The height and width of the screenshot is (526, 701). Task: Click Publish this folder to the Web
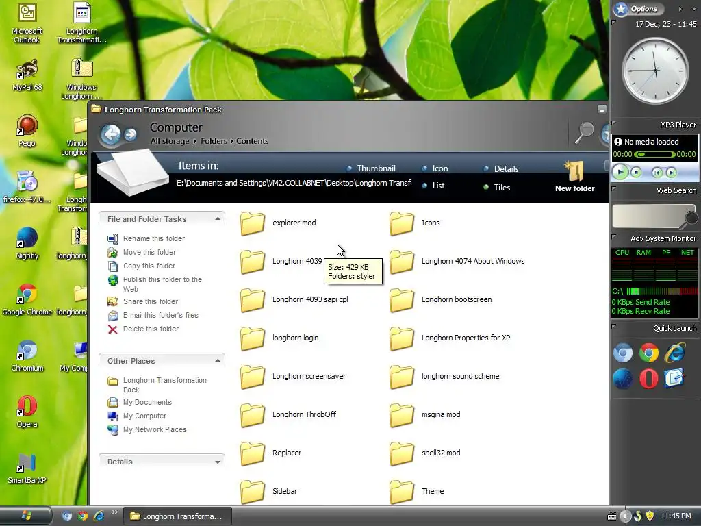163,284
